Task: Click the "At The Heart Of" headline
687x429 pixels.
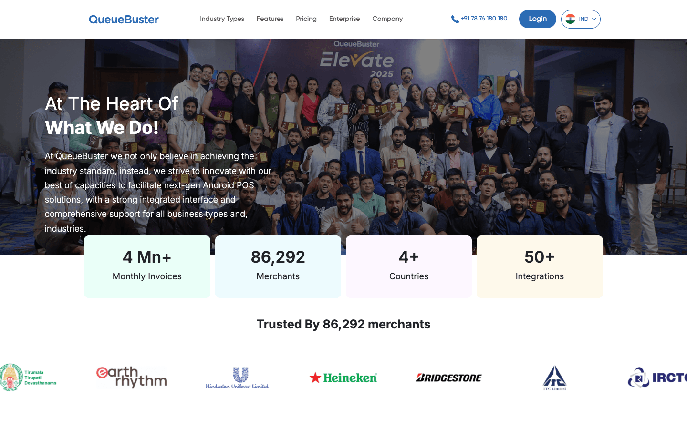Action: pos(112,104)
